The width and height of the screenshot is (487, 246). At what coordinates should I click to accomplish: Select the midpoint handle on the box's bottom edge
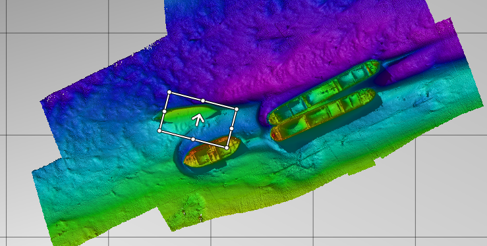(193, 139)
